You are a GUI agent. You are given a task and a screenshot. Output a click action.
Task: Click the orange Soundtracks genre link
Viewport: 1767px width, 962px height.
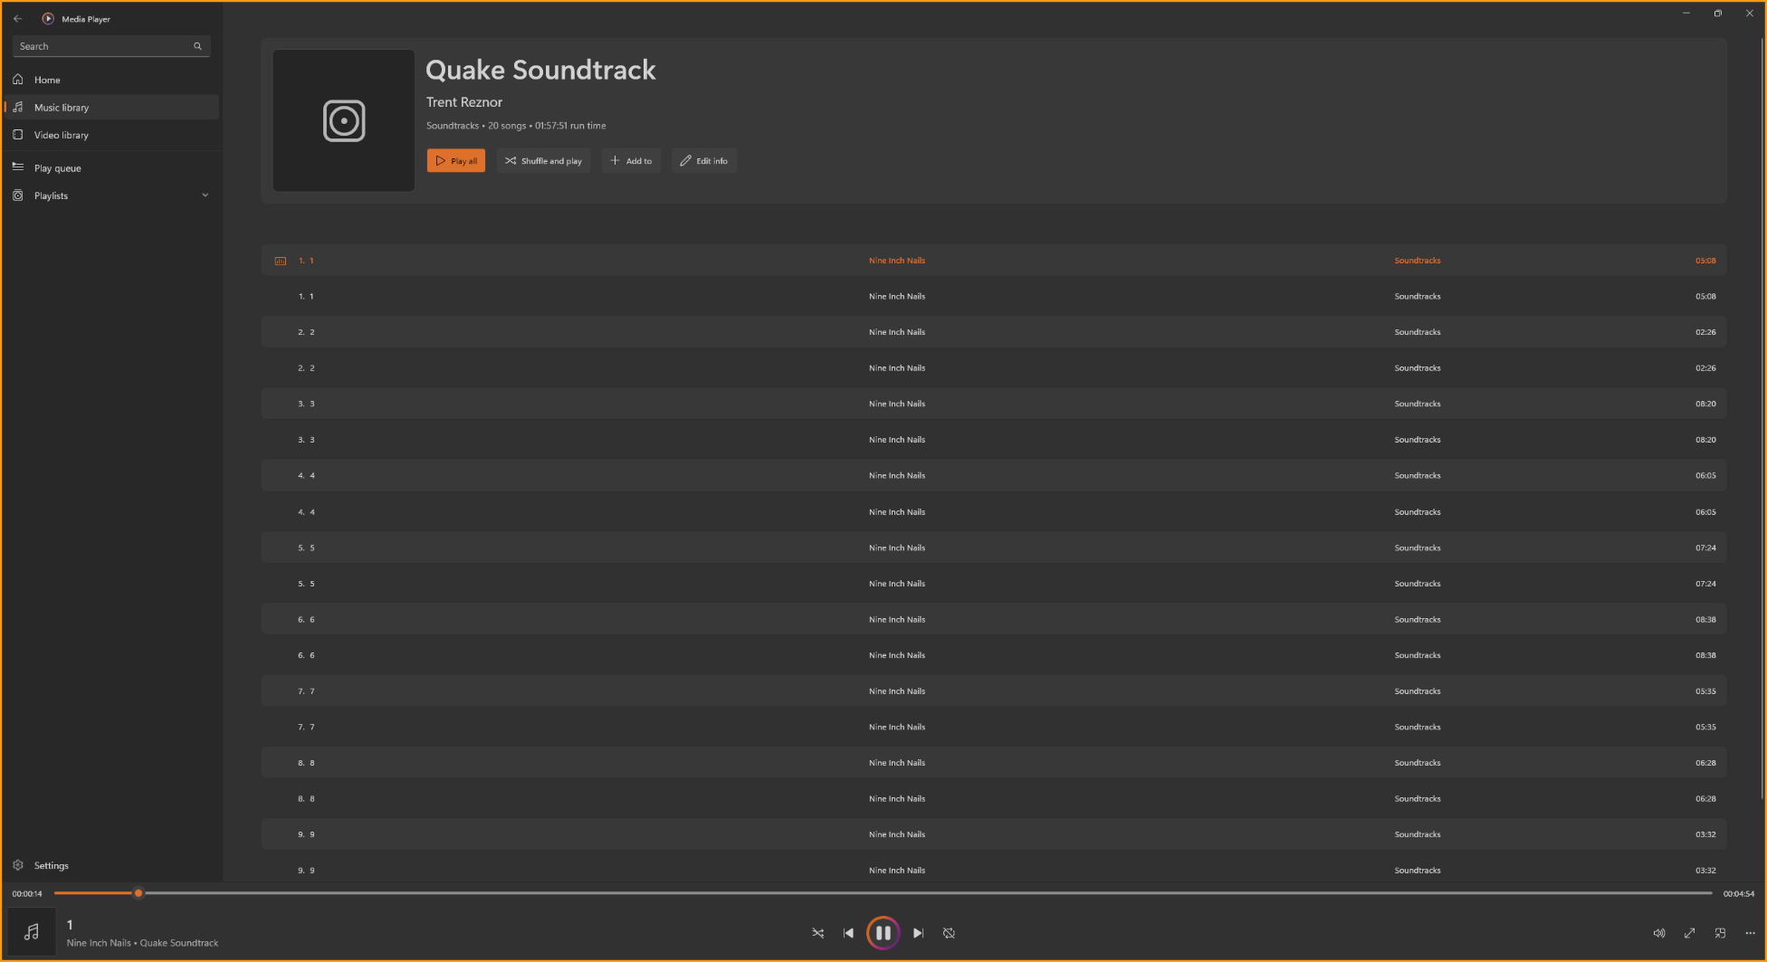point(1418,261)
